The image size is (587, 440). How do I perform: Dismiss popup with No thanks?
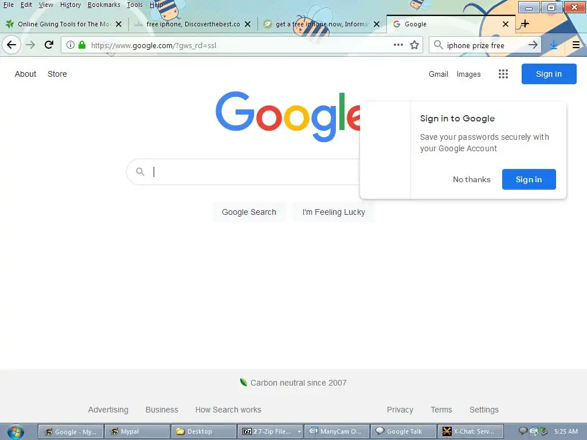[471, 179]
